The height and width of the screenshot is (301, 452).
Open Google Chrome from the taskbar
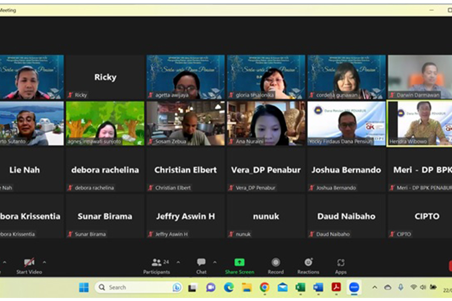[x=265, y=287]
